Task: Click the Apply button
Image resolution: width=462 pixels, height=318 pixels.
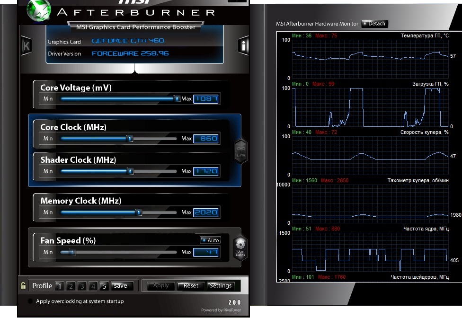Action: pos(161,286)
